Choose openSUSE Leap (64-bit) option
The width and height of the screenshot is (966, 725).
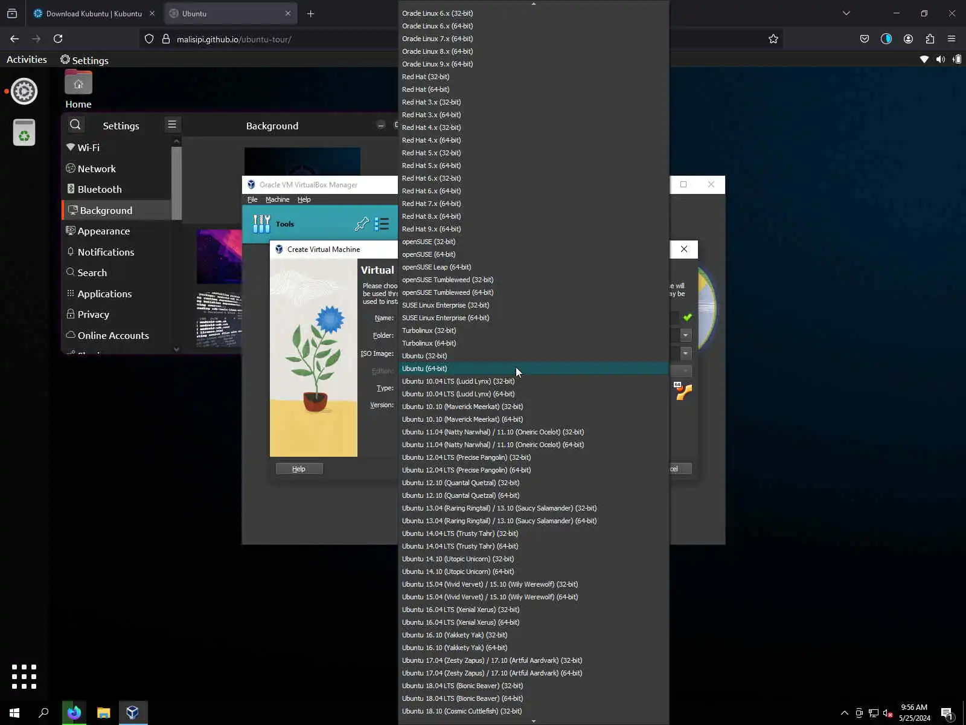coord(534,267)
